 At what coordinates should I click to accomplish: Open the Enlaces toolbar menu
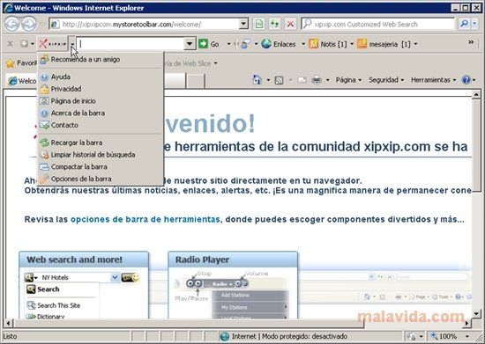pyautogui.click(x=283, y=44)
